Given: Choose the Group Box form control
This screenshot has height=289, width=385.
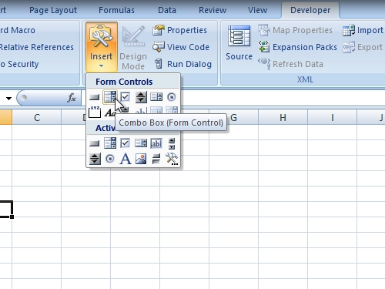Looking at the screenshot, I should click(95, 113).
